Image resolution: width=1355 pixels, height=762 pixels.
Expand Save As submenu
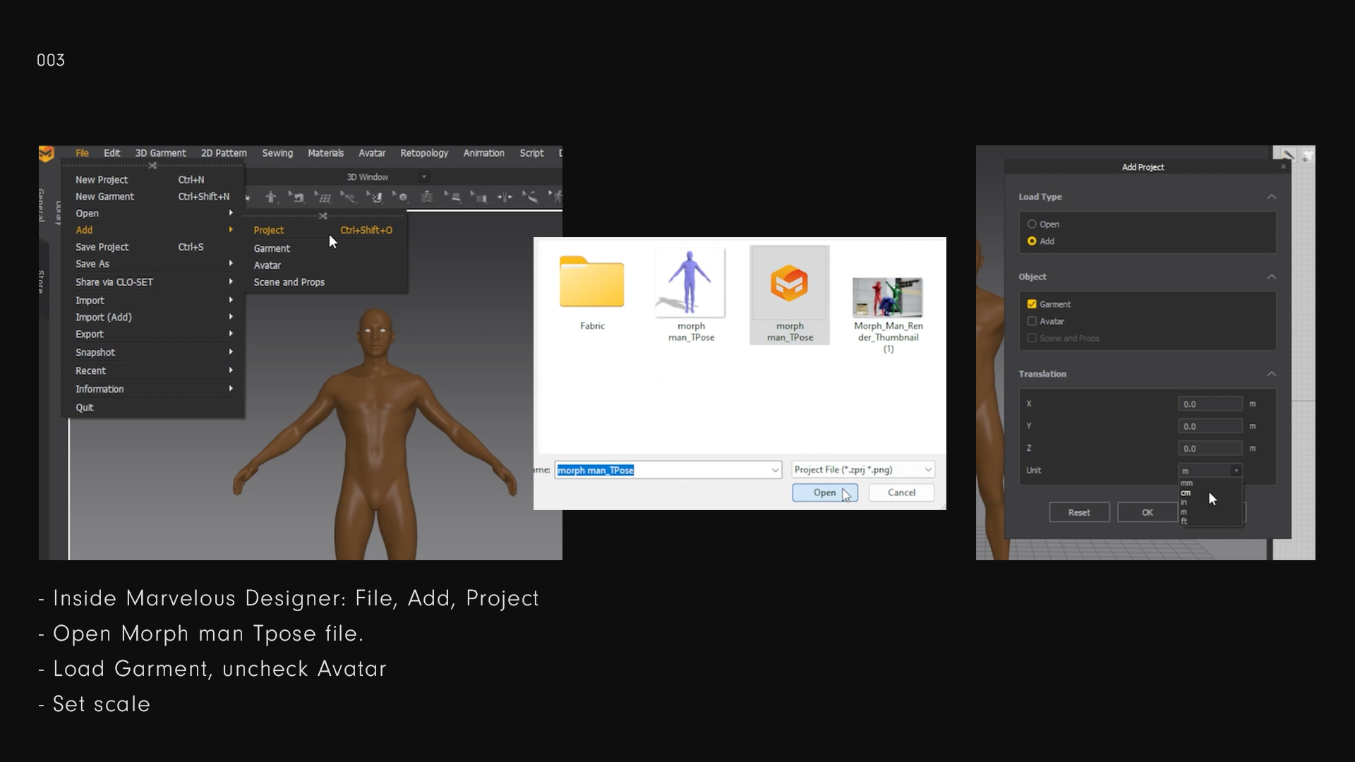tap(152, 264)
